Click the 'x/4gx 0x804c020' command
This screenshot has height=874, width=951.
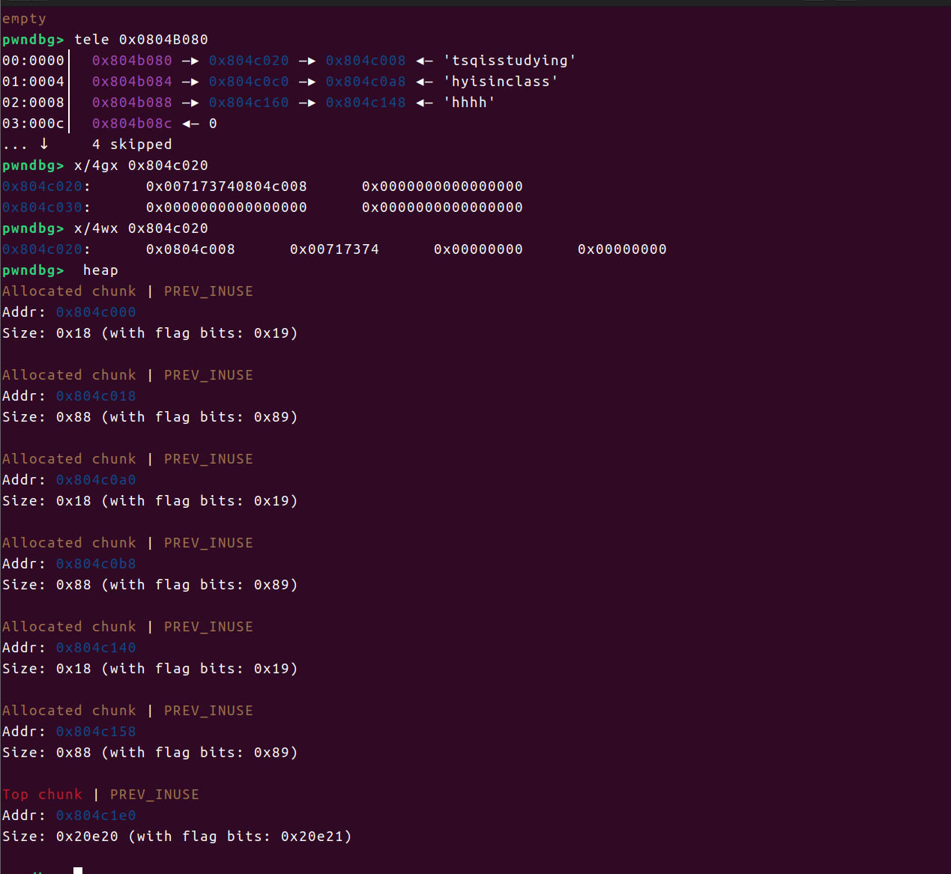pos(141,166)
